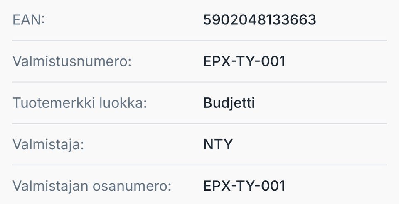The height and width of the screenshot is (204, 399).
Task: Select the Valmistajan osanumero value EPX-TY-001
Action: pos(244,186)
